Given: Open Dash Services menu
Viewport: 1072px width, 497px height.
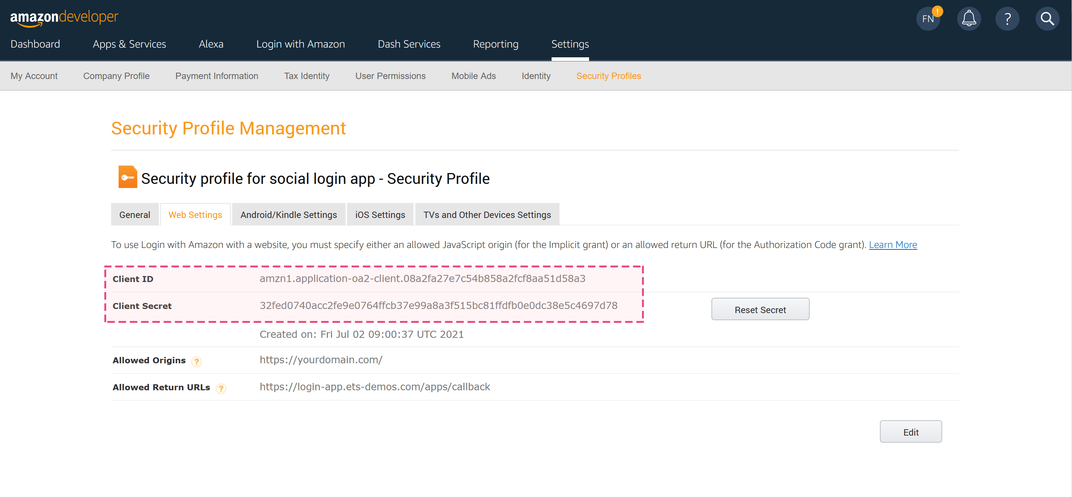Looking at the screenshot, I should tap(409, 44).
